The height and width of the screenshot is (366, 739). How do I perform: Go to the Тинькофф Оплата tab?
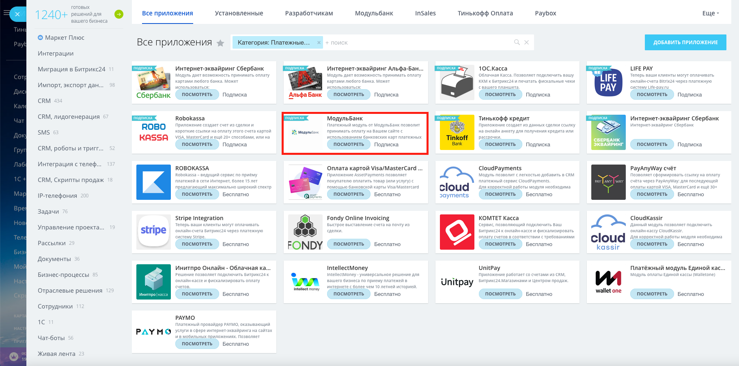pos(485,13)
